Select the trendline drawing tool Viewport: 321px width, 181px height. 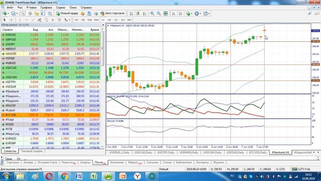[33, 20]
